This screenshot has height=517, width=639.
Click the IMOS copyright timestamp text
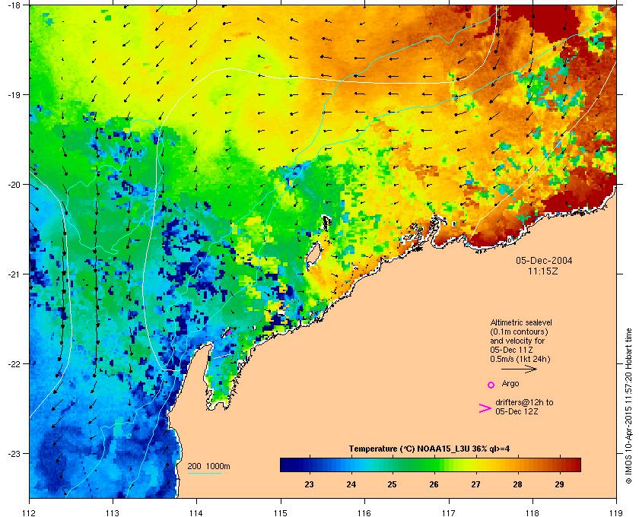[x=628, y=406]
